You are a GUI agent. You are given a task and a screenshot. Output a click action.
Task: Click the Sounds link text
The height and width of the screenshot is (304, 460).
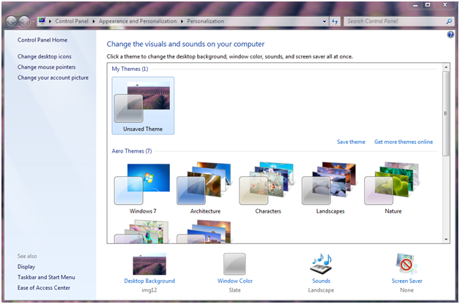[321, 281]
